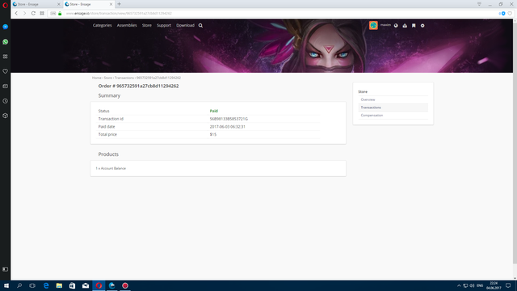The height and width of the screenshot is (291, 517).
Task: Open the Opera menu logo
Action: tap(6, 5)
